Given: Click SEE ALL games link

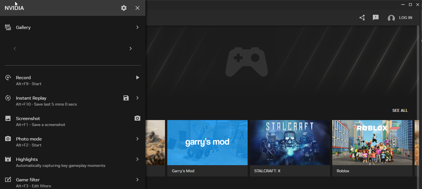Looking at the screenshot, I should tap(400, 110).
